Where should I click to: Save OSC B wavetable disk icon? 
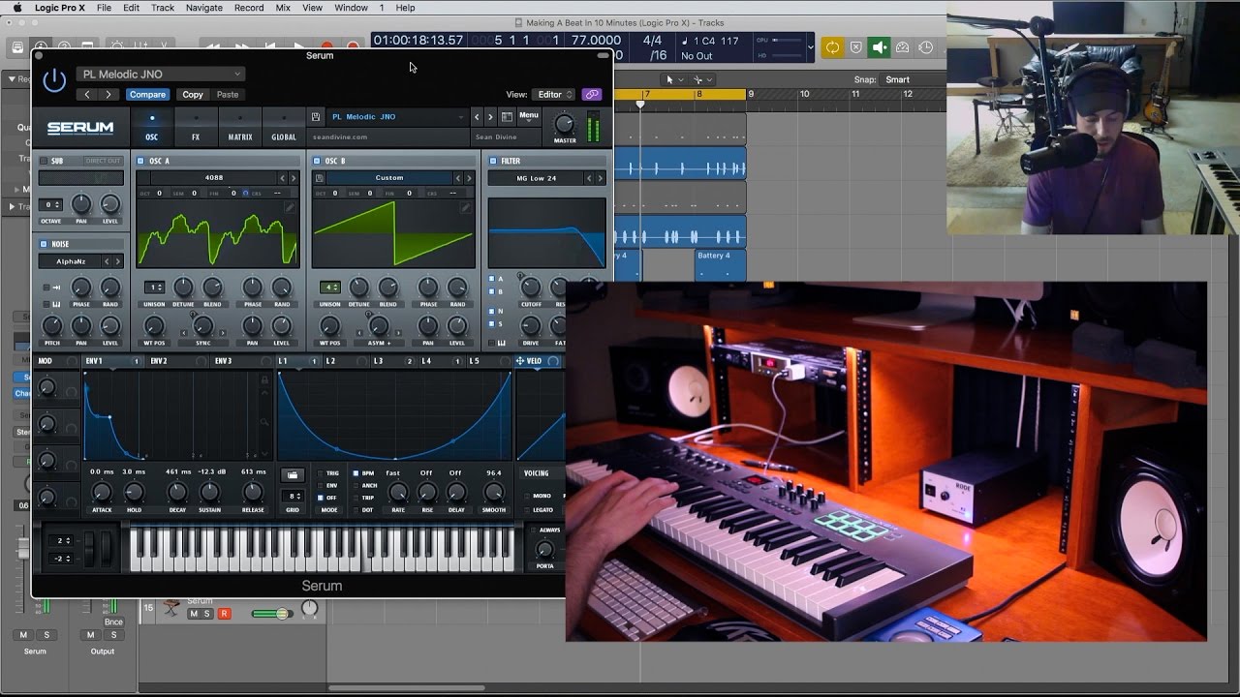pos(319,178)
